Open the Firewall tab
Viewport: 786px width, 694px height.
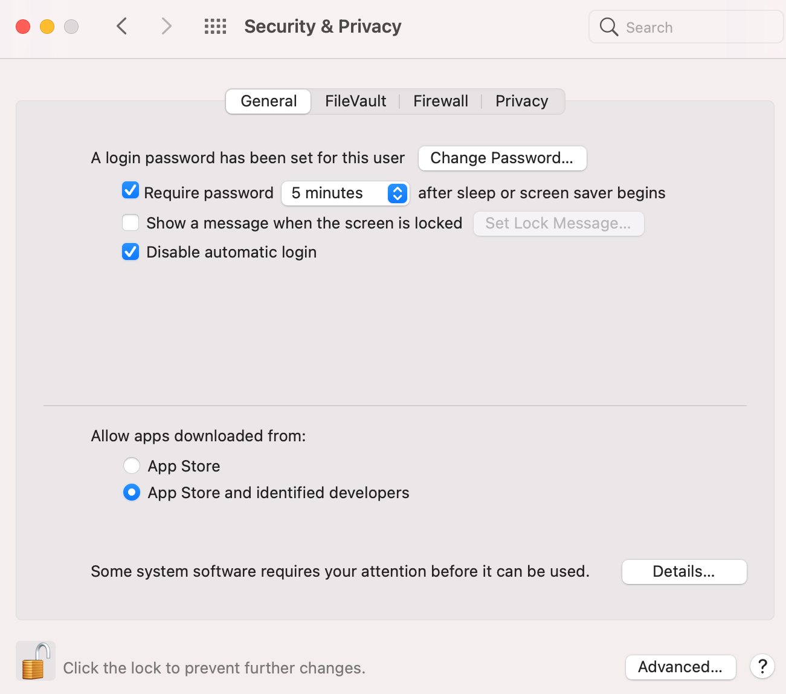440,101
